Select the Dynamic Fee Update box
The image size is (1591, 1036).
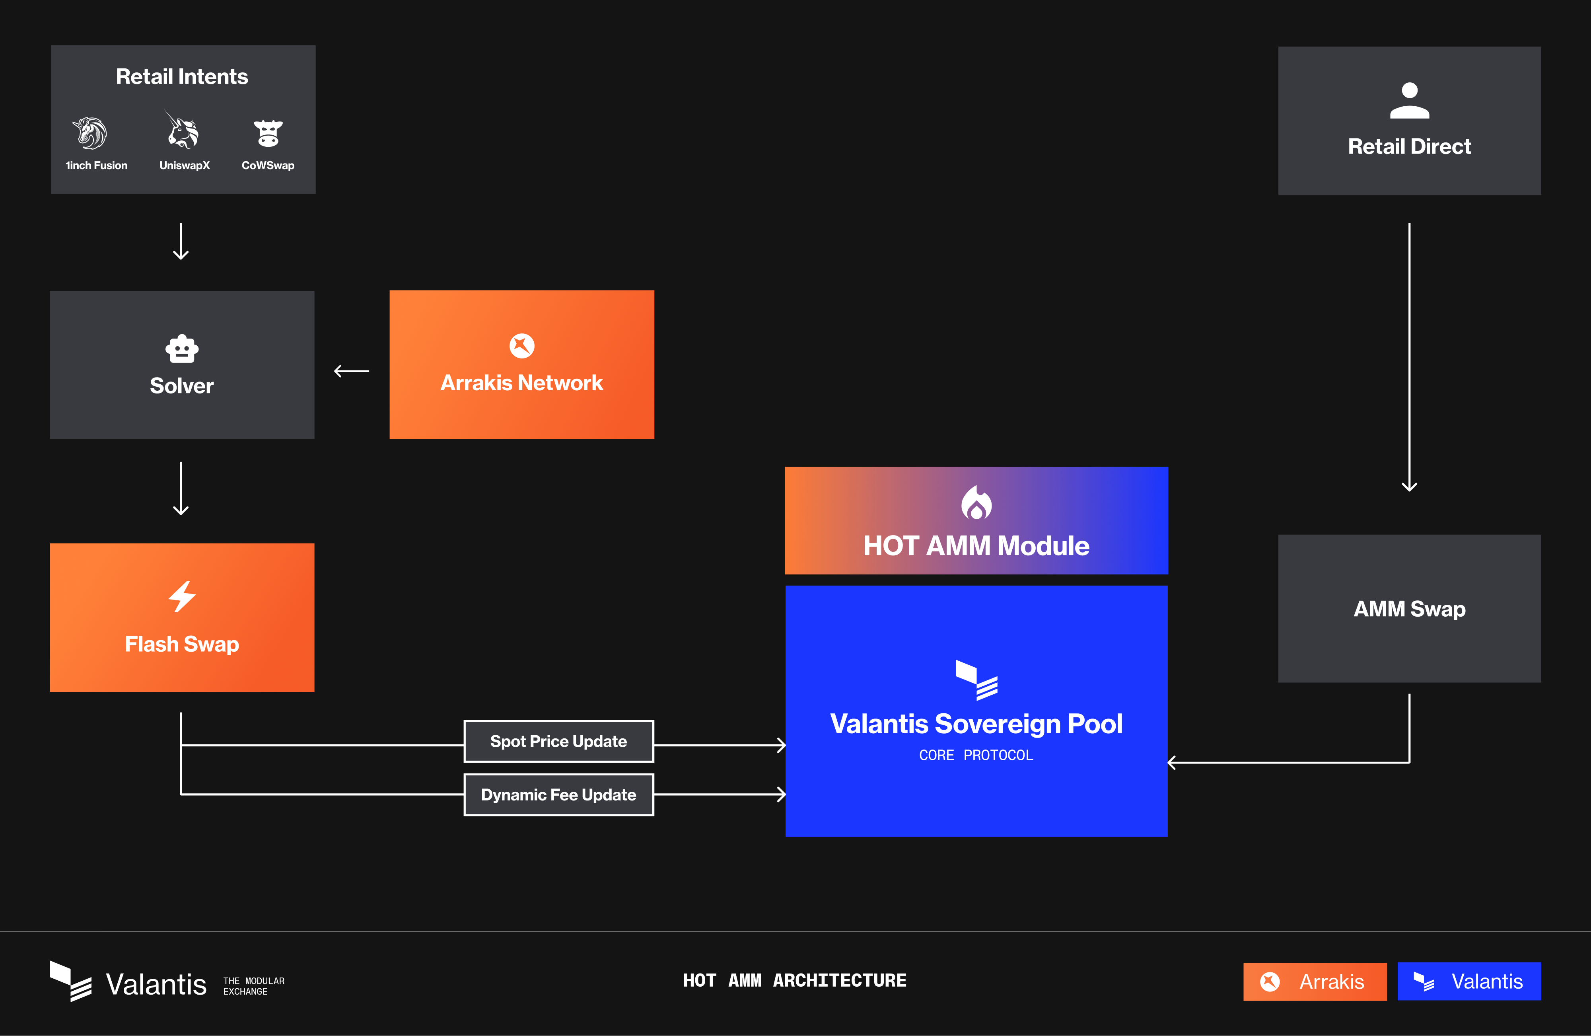(559, 795)
